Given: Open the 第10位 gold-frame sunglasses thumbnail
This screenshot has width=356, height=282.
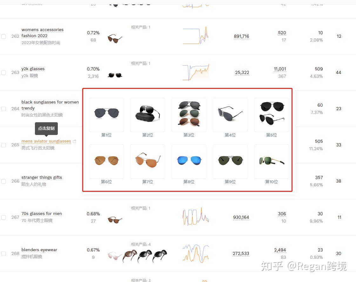Looking at the screenshot, I should point(272,161).
